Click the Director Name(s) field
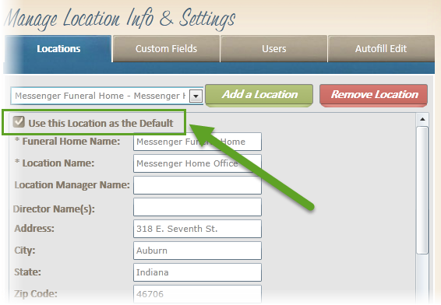The width and height of the screenshot is (441, 305). coord(197,207)
